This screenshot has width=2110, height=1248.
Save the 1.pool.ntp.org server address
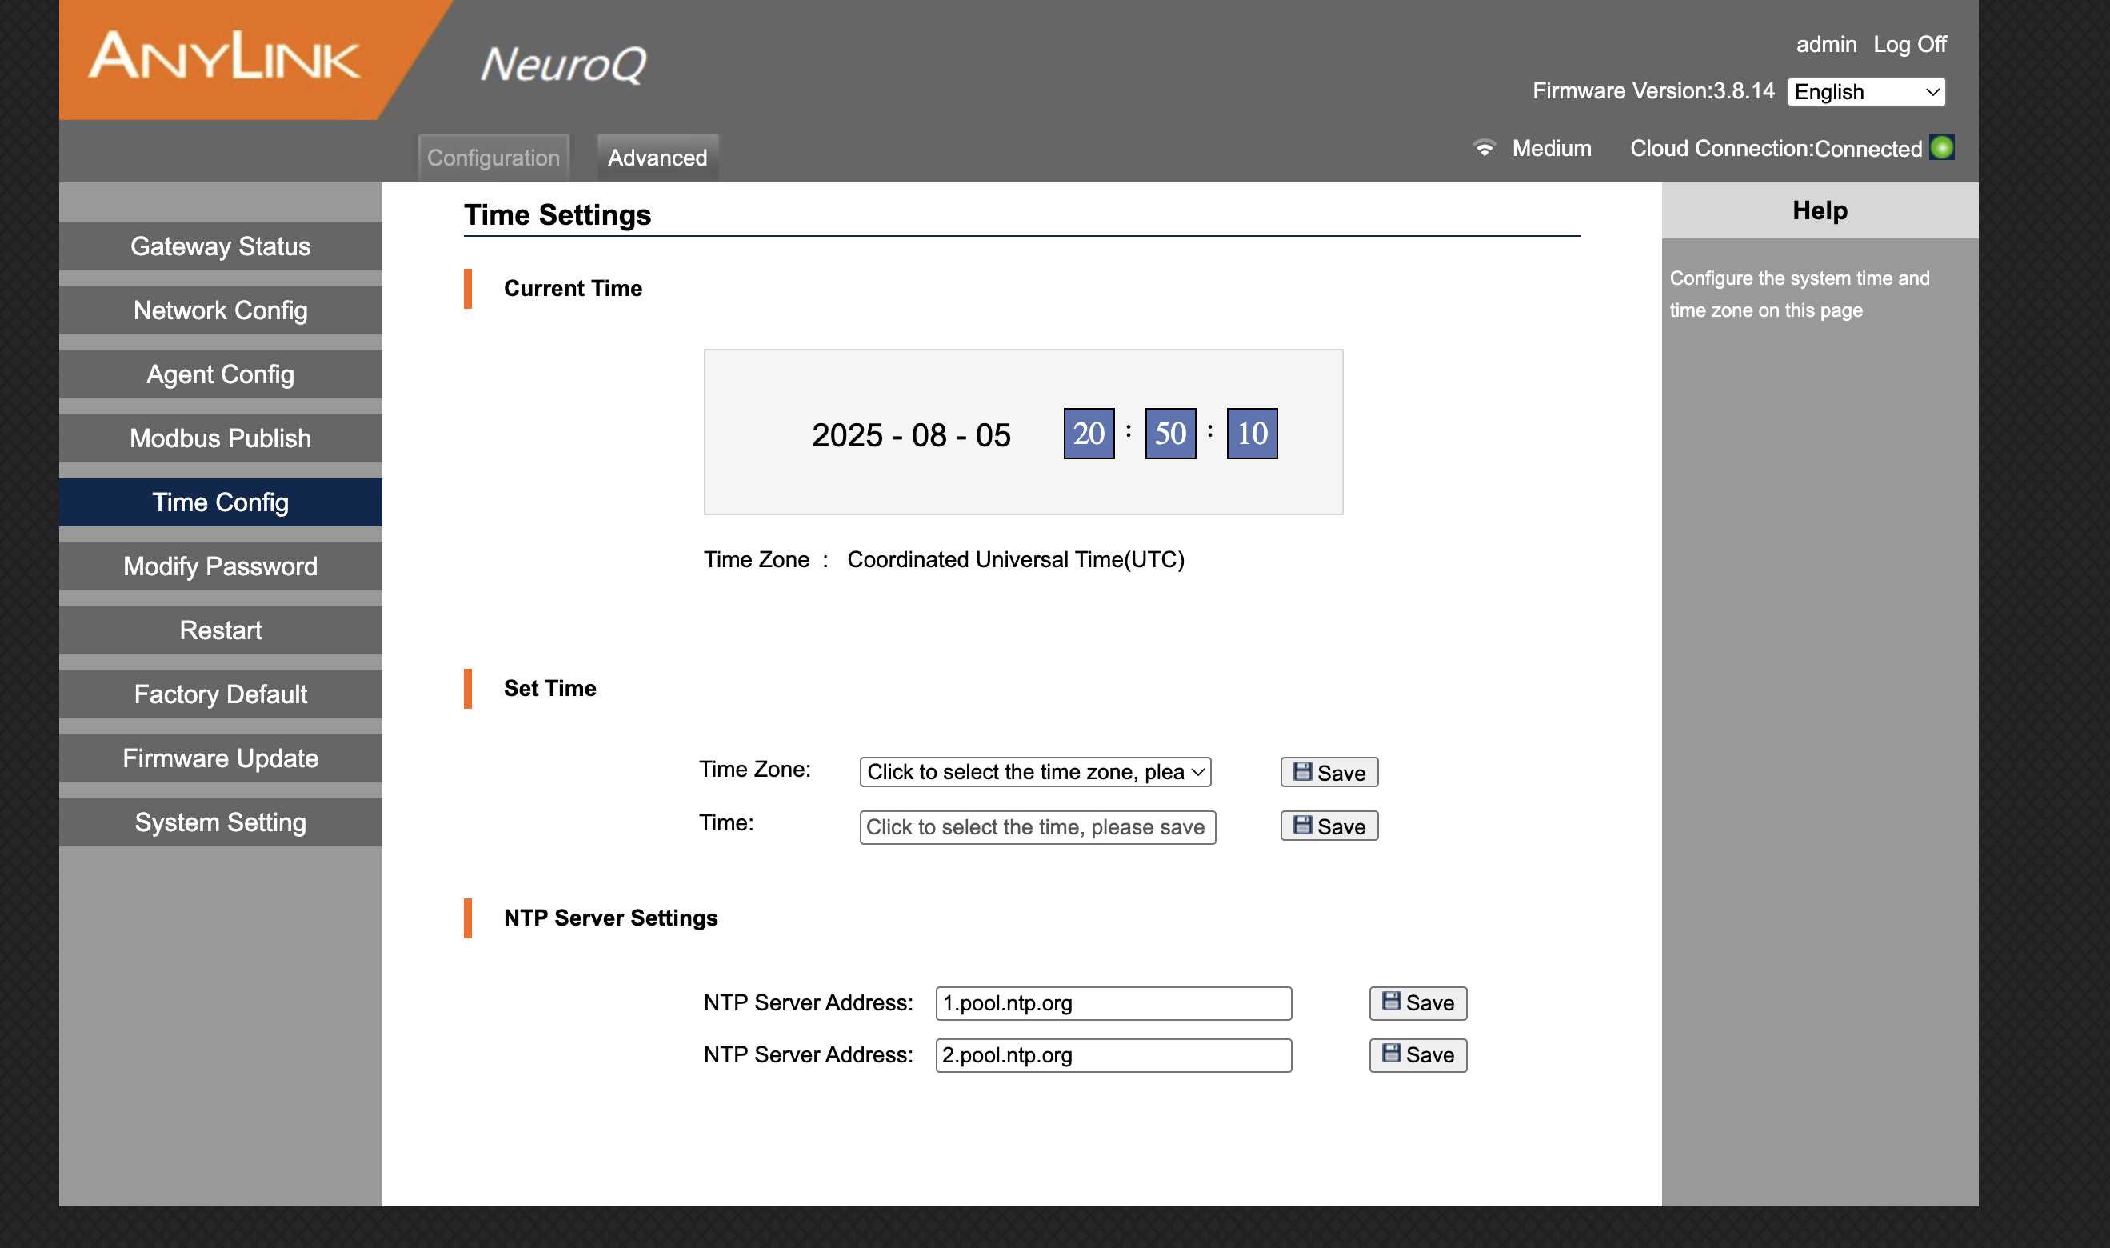[1417, 1003]
